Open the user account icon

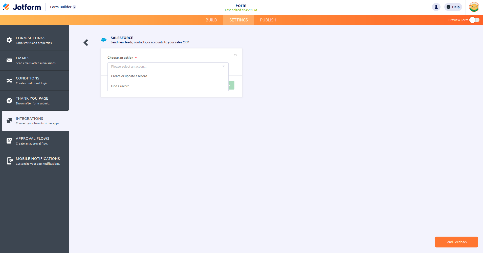(436, 7)
